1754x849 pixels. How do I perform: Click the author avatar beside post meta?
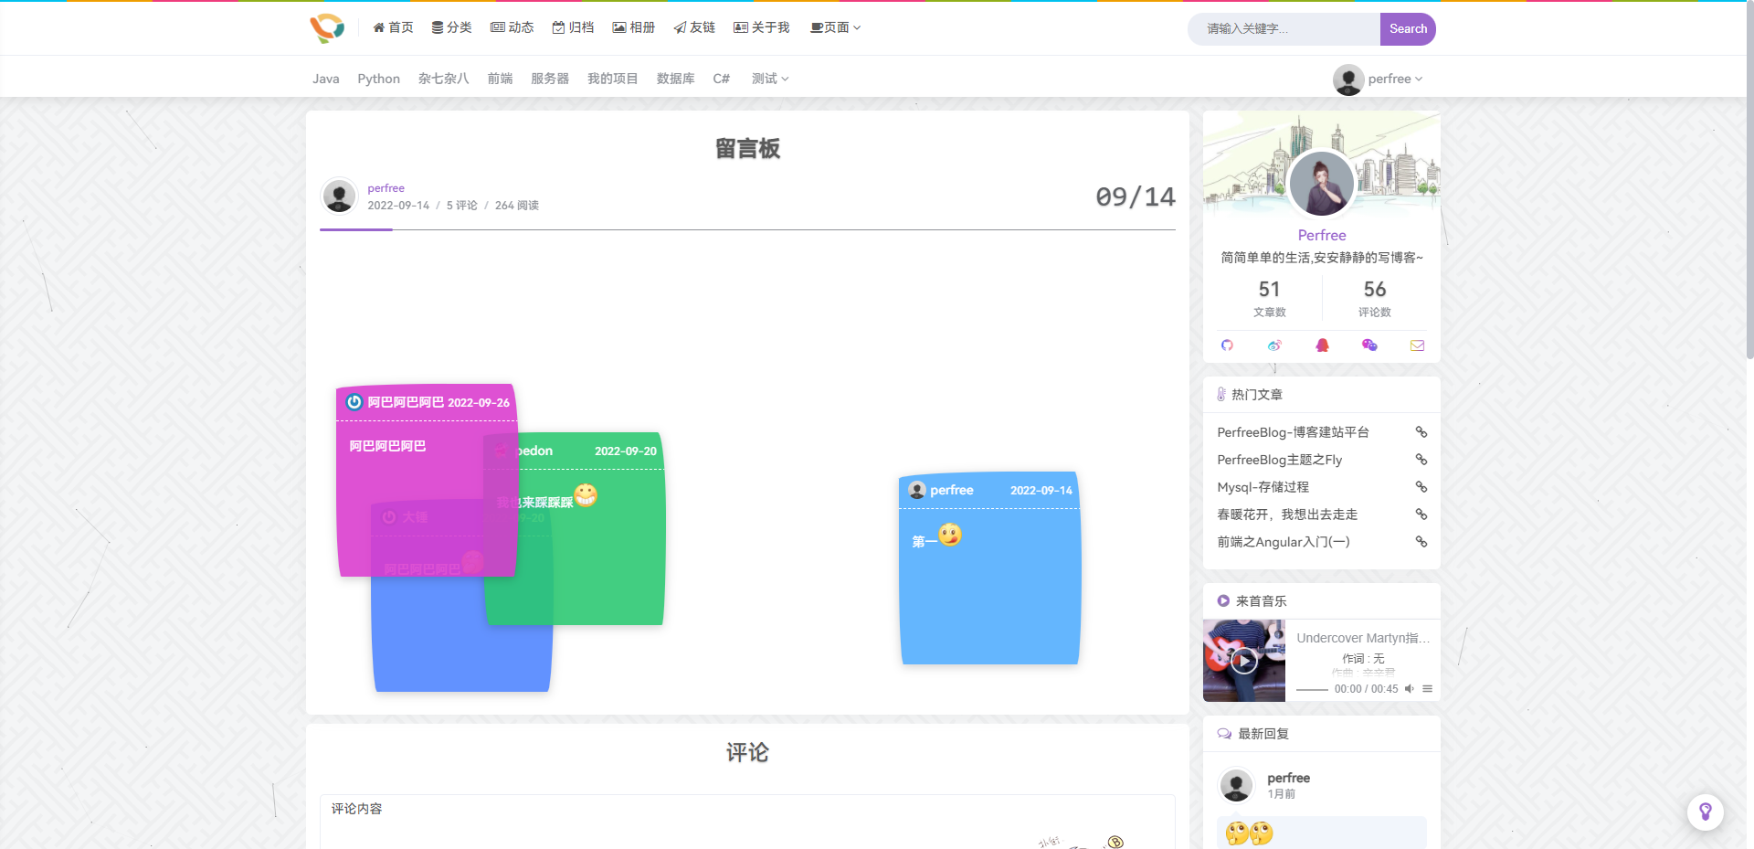point(339,196)
